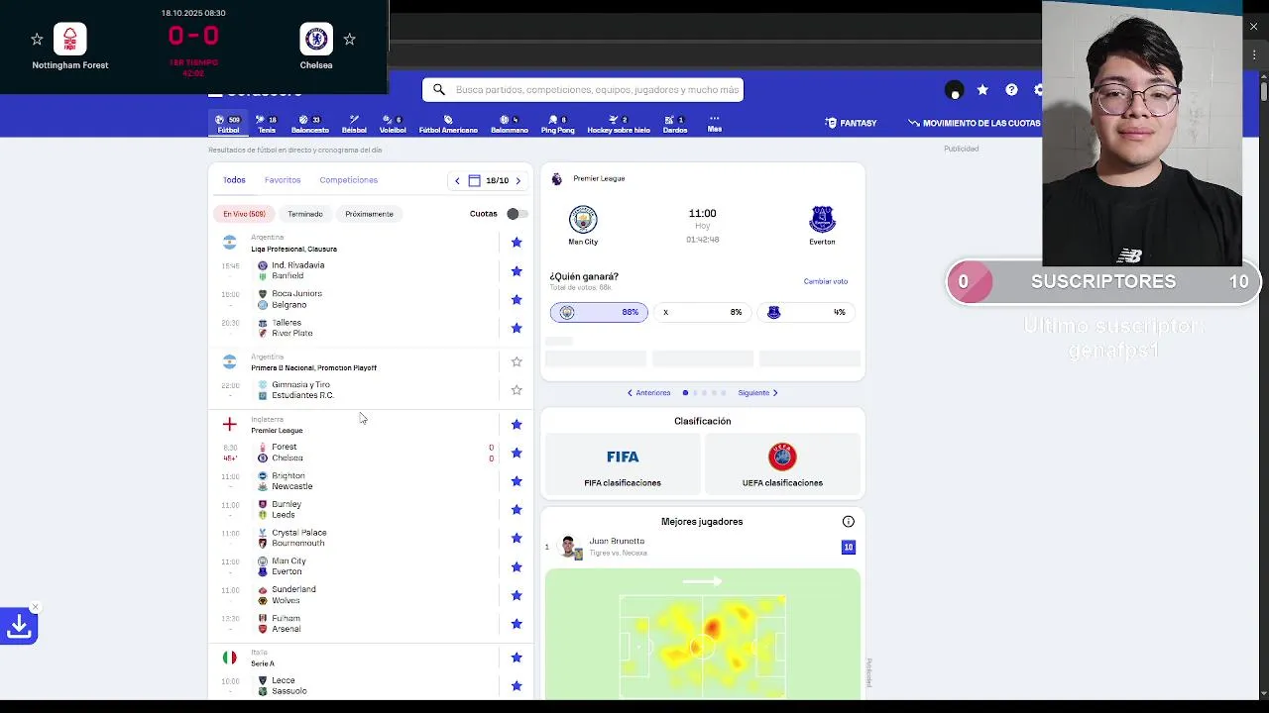This screenshot has height=713, width=1269.
Task: Favorite Nottingham Forest in the score overlay
Action: [x=37, y=40]
